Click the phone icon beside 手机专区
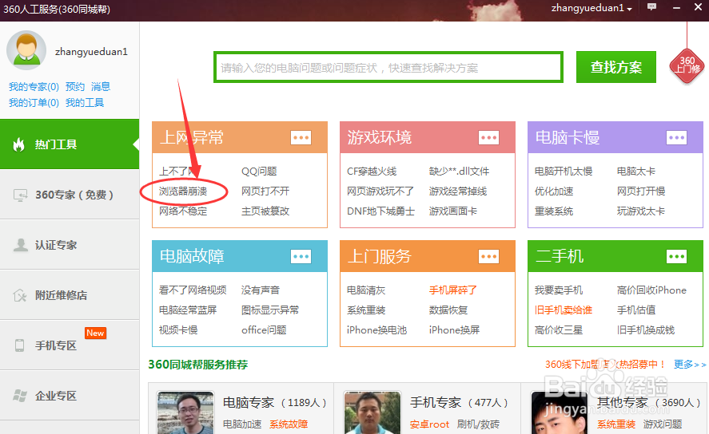The image size is (709, 434). pyautogui.click(x=19, y=345)
